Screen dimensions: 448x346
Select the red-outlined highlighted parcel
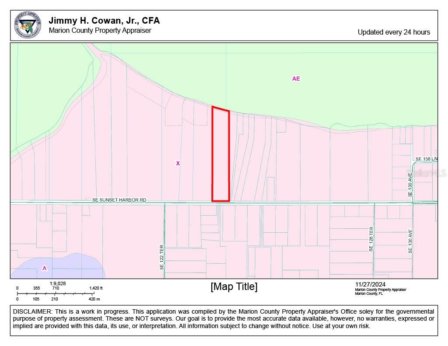click(x=220, y=155)
